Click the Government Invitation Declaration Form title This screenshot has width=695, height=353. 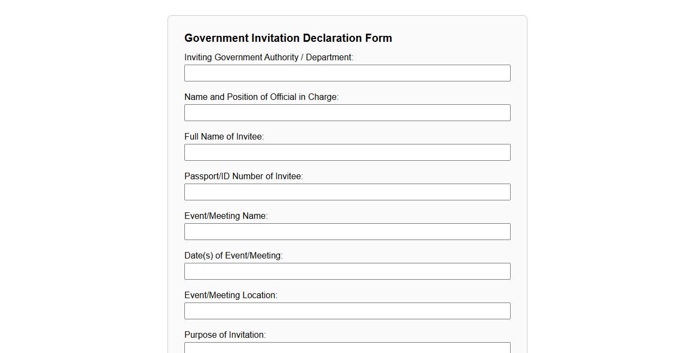tap(288, 38)
